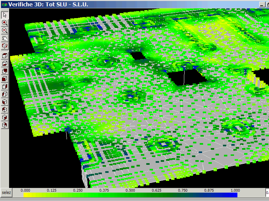The image size is (269, 201).
Task: Activate the zoom in magnifier tool
Action: [x=5, y=23]
